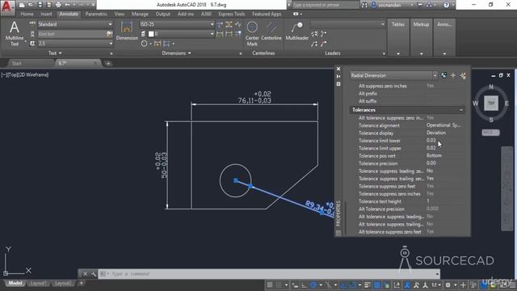Open the text style Standard dropdown
Image resolution: width=517 pixels, height=291 pixels.
pyautogui.click(x=110, y=24)
